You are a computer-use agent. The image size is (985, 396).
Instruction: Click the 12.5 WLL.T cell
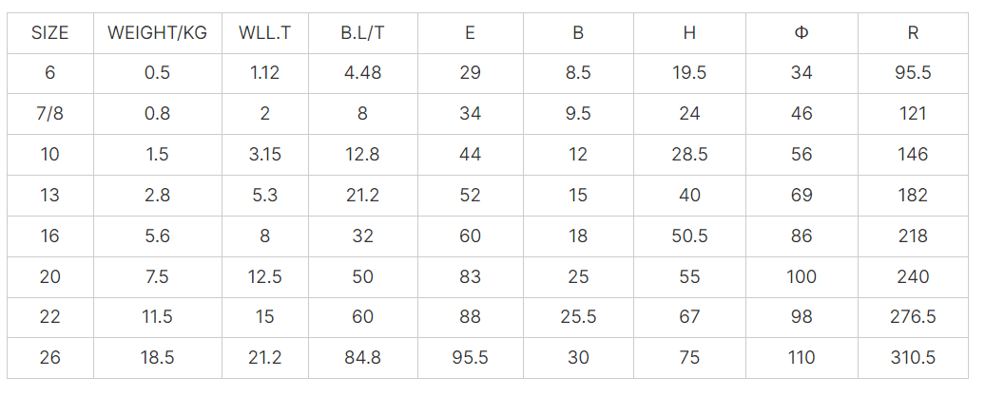(x=264, y=276)
